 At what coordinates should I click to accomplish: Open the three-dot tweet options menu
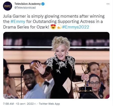coord(108,4)
